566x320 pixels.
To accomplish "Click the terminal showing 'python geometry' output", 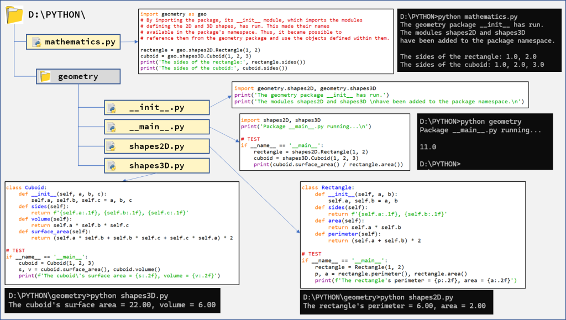I will click(484, 142).
